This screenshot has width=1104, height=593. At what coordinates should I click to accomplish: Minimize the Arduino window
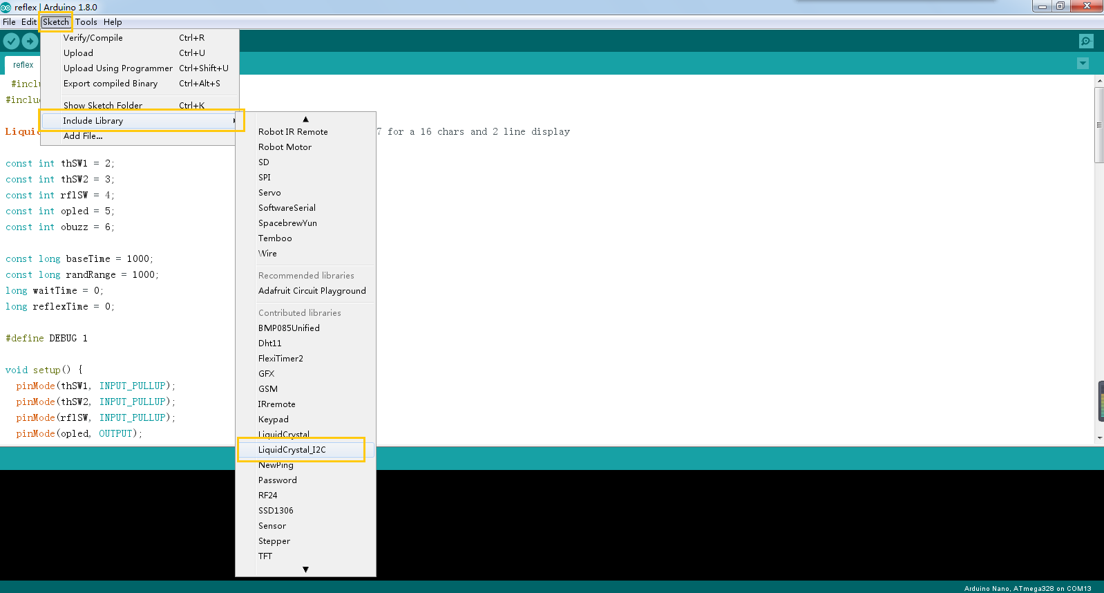(x=1042, y=6)
